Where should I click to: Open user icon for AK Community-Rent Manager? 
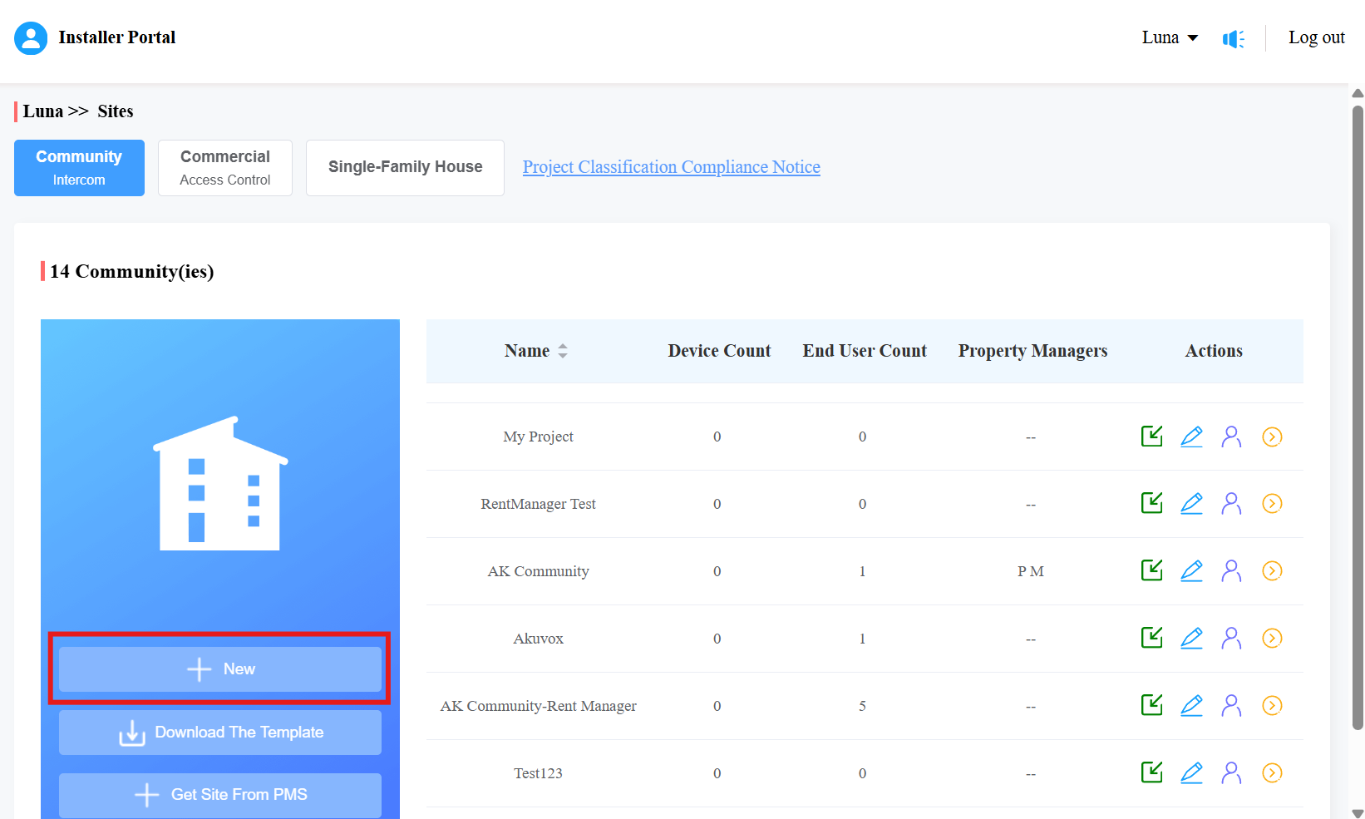click(1231, 706)
